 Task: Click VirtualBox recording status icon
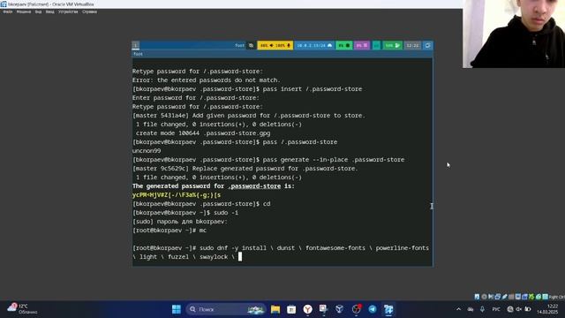pyautogui.click(x=524, y=297)
